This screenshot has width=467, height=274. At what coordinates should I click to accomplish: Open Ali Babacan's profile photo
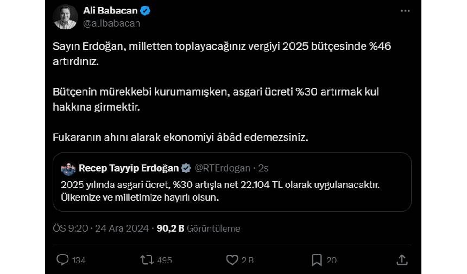click(65, 17)
